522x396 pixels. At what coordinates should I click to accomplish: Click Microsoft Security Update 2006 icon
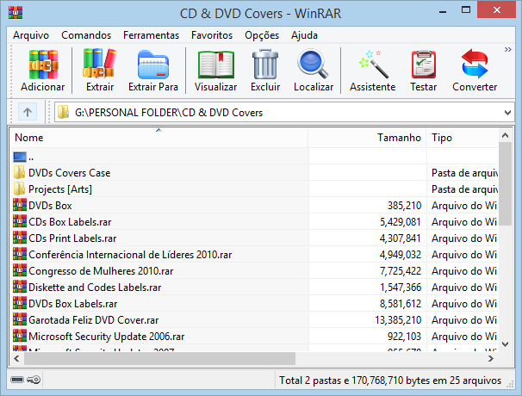tap(20, 336)
